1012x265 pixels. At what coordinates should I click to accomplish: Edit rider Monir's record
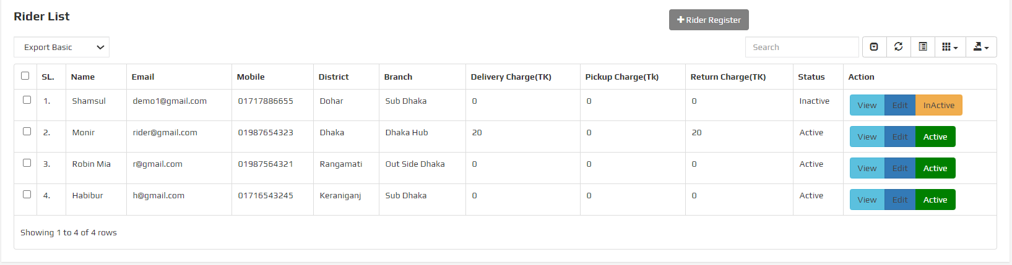[900, 137]
